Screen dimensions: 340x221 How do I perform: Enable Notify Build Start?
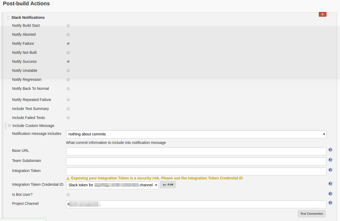coord(68,25)
